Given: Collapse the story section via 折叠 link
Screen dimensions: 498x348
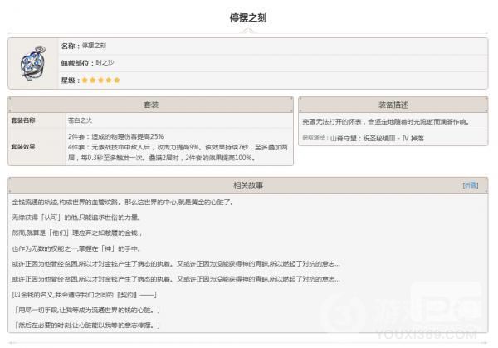Looking at the screenshot, I should pos(471,185).
